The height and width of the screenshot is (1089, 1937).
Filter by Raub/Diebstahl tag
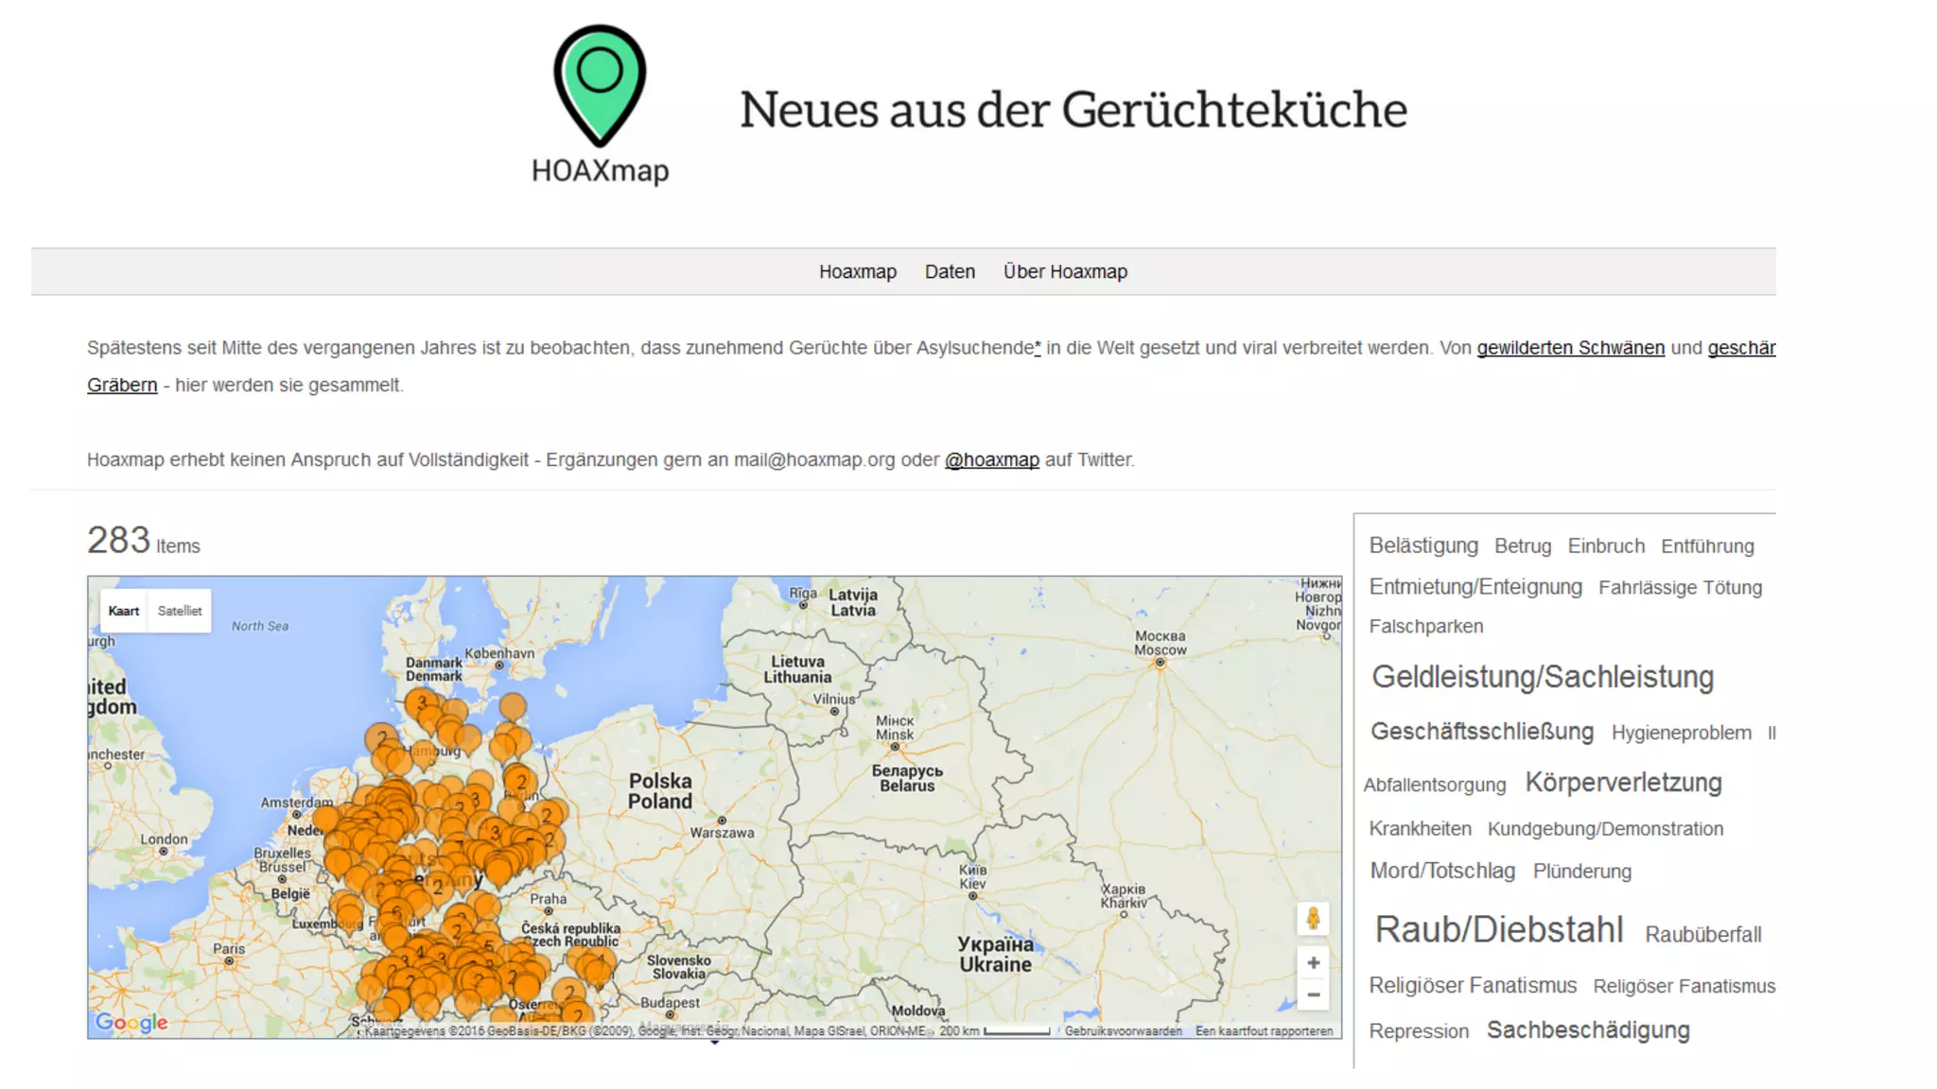[x=1499, y=929]
